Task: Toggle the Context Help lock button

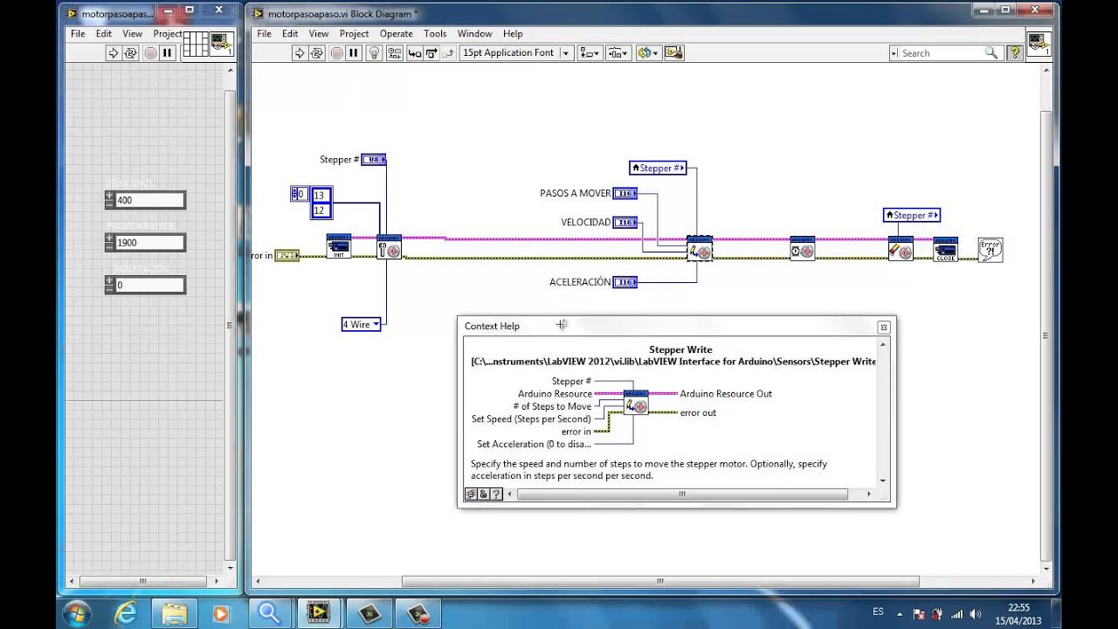Action: coord(483,494)
